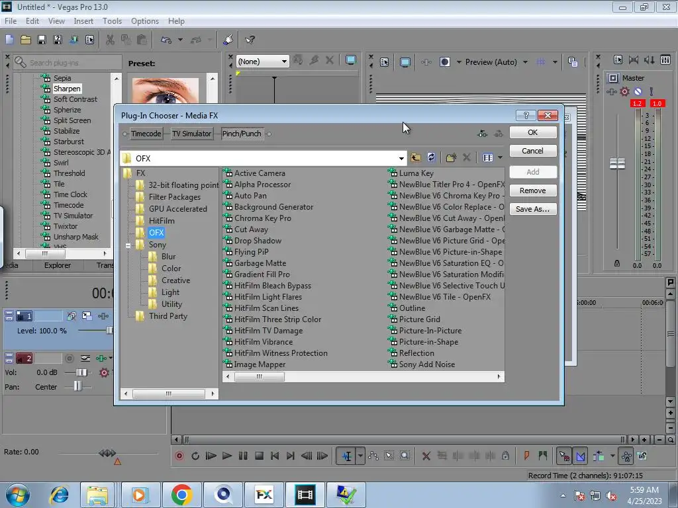Viewport: 678px width, 508px height.
Task: Open the Edit menu
Action: click(32, 21)
